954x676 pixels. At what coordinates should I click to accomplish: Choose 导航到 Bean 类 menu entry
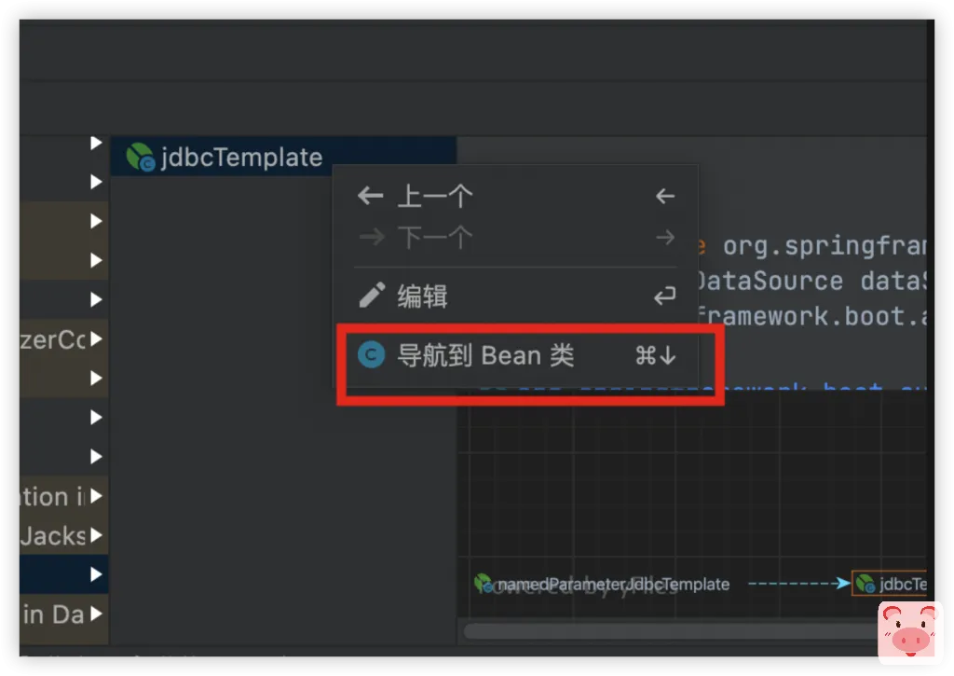(516, 355)
